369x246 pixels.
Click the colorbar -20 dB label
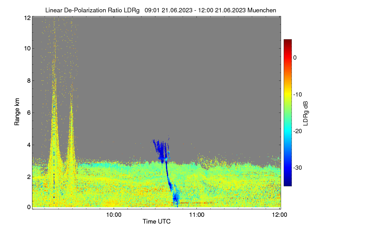pyautogui.click(x=298, y=131)
